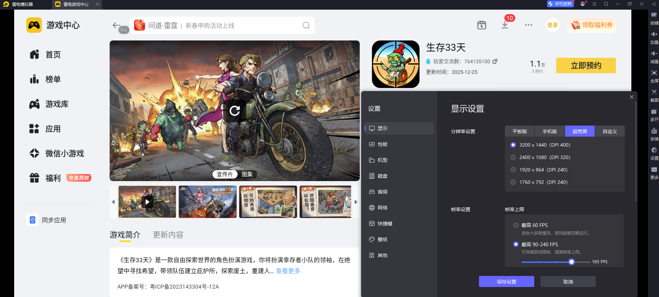This screenshot has width=659, height=297.
Task: Open downloads icon with the 10 badge
Action: click(505, 25)
